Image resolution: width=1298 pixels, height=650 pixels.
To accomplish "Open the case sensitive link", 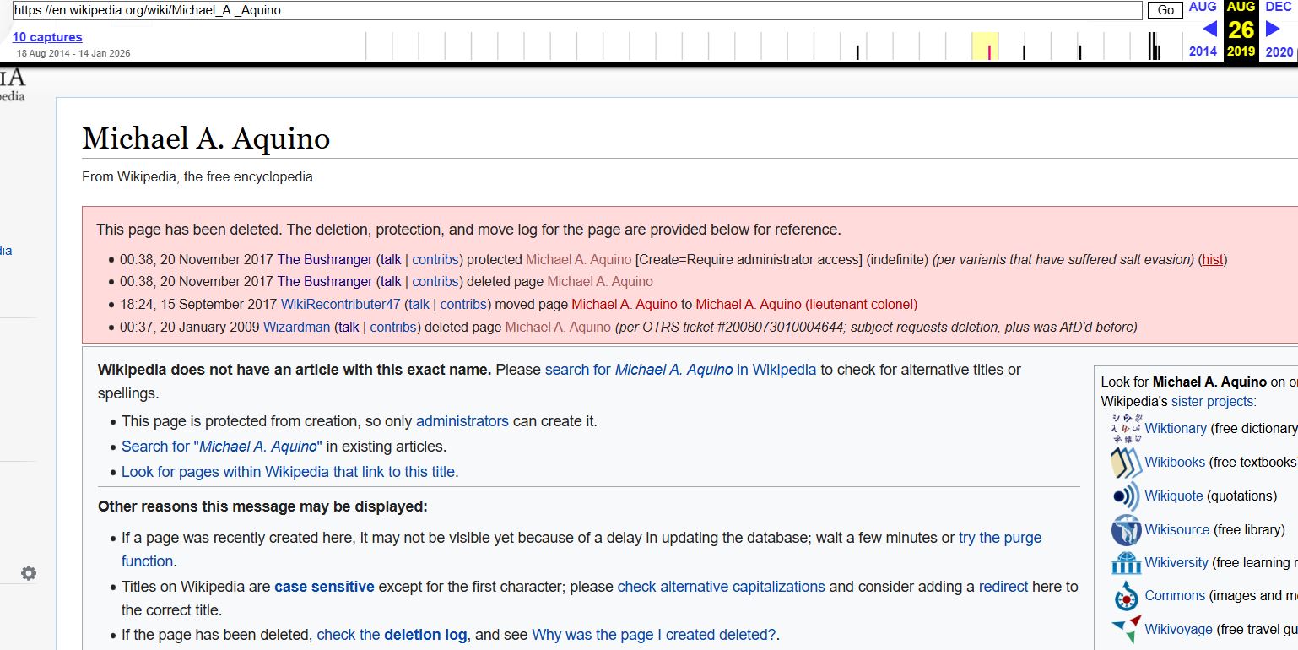I will [x=324, y=587].
